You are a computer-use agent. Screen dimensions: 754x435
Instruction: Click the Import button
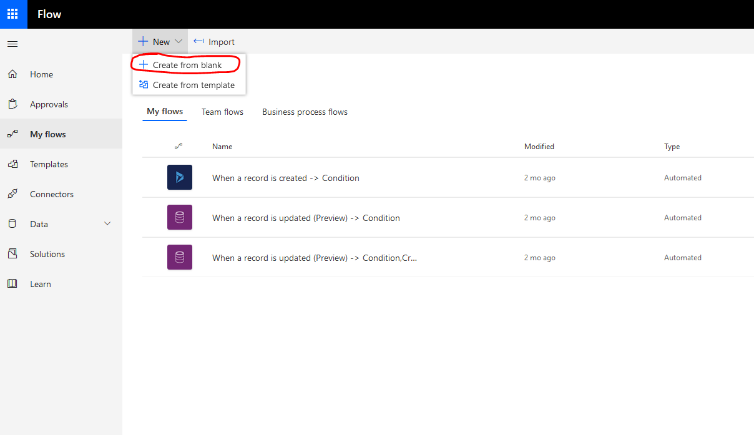[213, 41]
